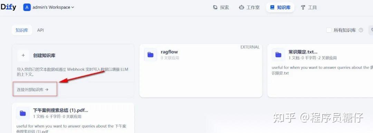Click the plus icon for 创建知识库

coord(23,55)
